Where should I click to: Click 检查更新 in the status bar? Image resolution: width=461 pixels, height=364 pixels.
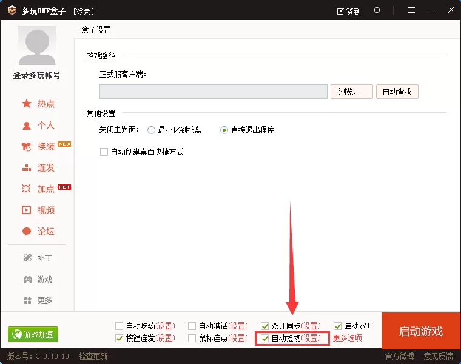click(x=93, y=356)
